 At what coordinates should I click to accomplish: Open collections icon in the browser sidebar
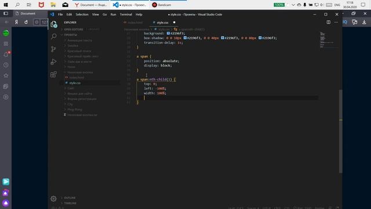pyautogui.click(x=6, y=87)
